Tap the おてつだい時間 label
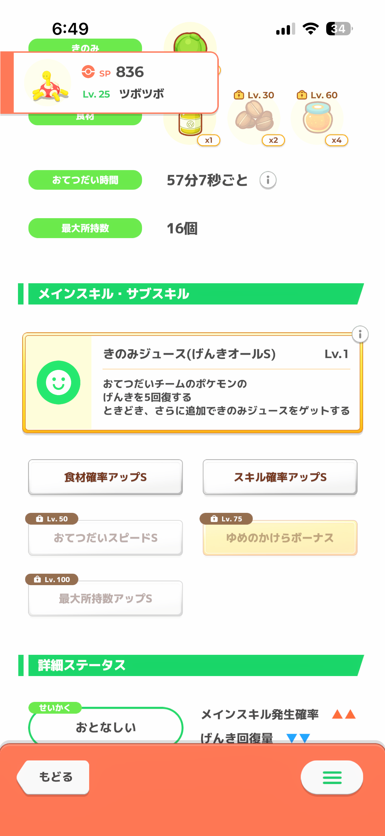 click(85, 180)
